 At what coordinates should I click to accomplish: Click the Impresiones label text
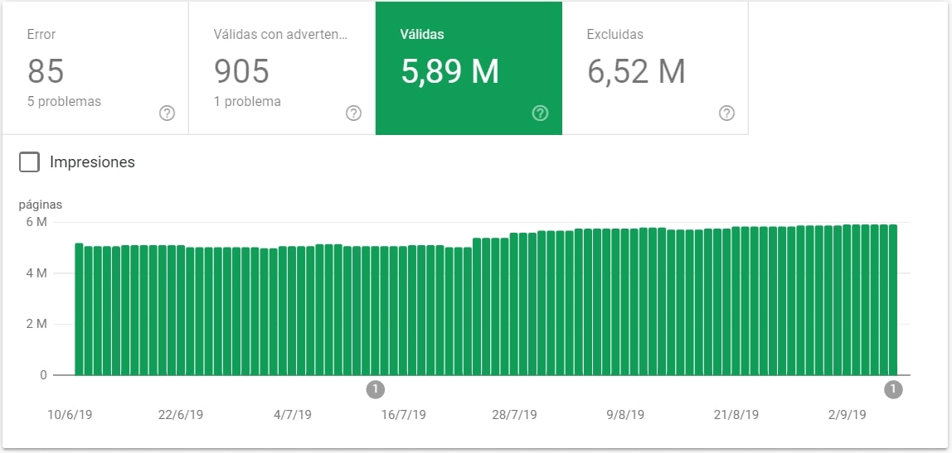[92, 162]
